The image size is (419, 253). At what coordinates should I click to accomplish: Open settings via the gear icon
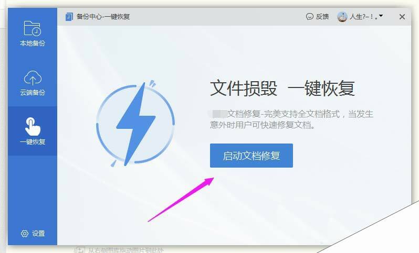[25, 234]
